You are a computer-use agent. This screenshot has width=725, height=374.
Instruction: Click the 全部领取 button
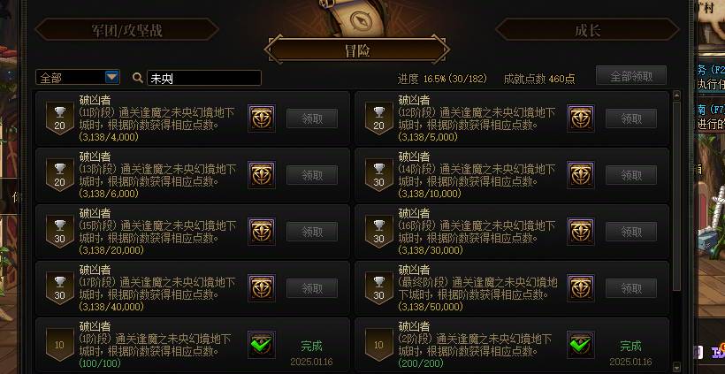click(631, 75)
